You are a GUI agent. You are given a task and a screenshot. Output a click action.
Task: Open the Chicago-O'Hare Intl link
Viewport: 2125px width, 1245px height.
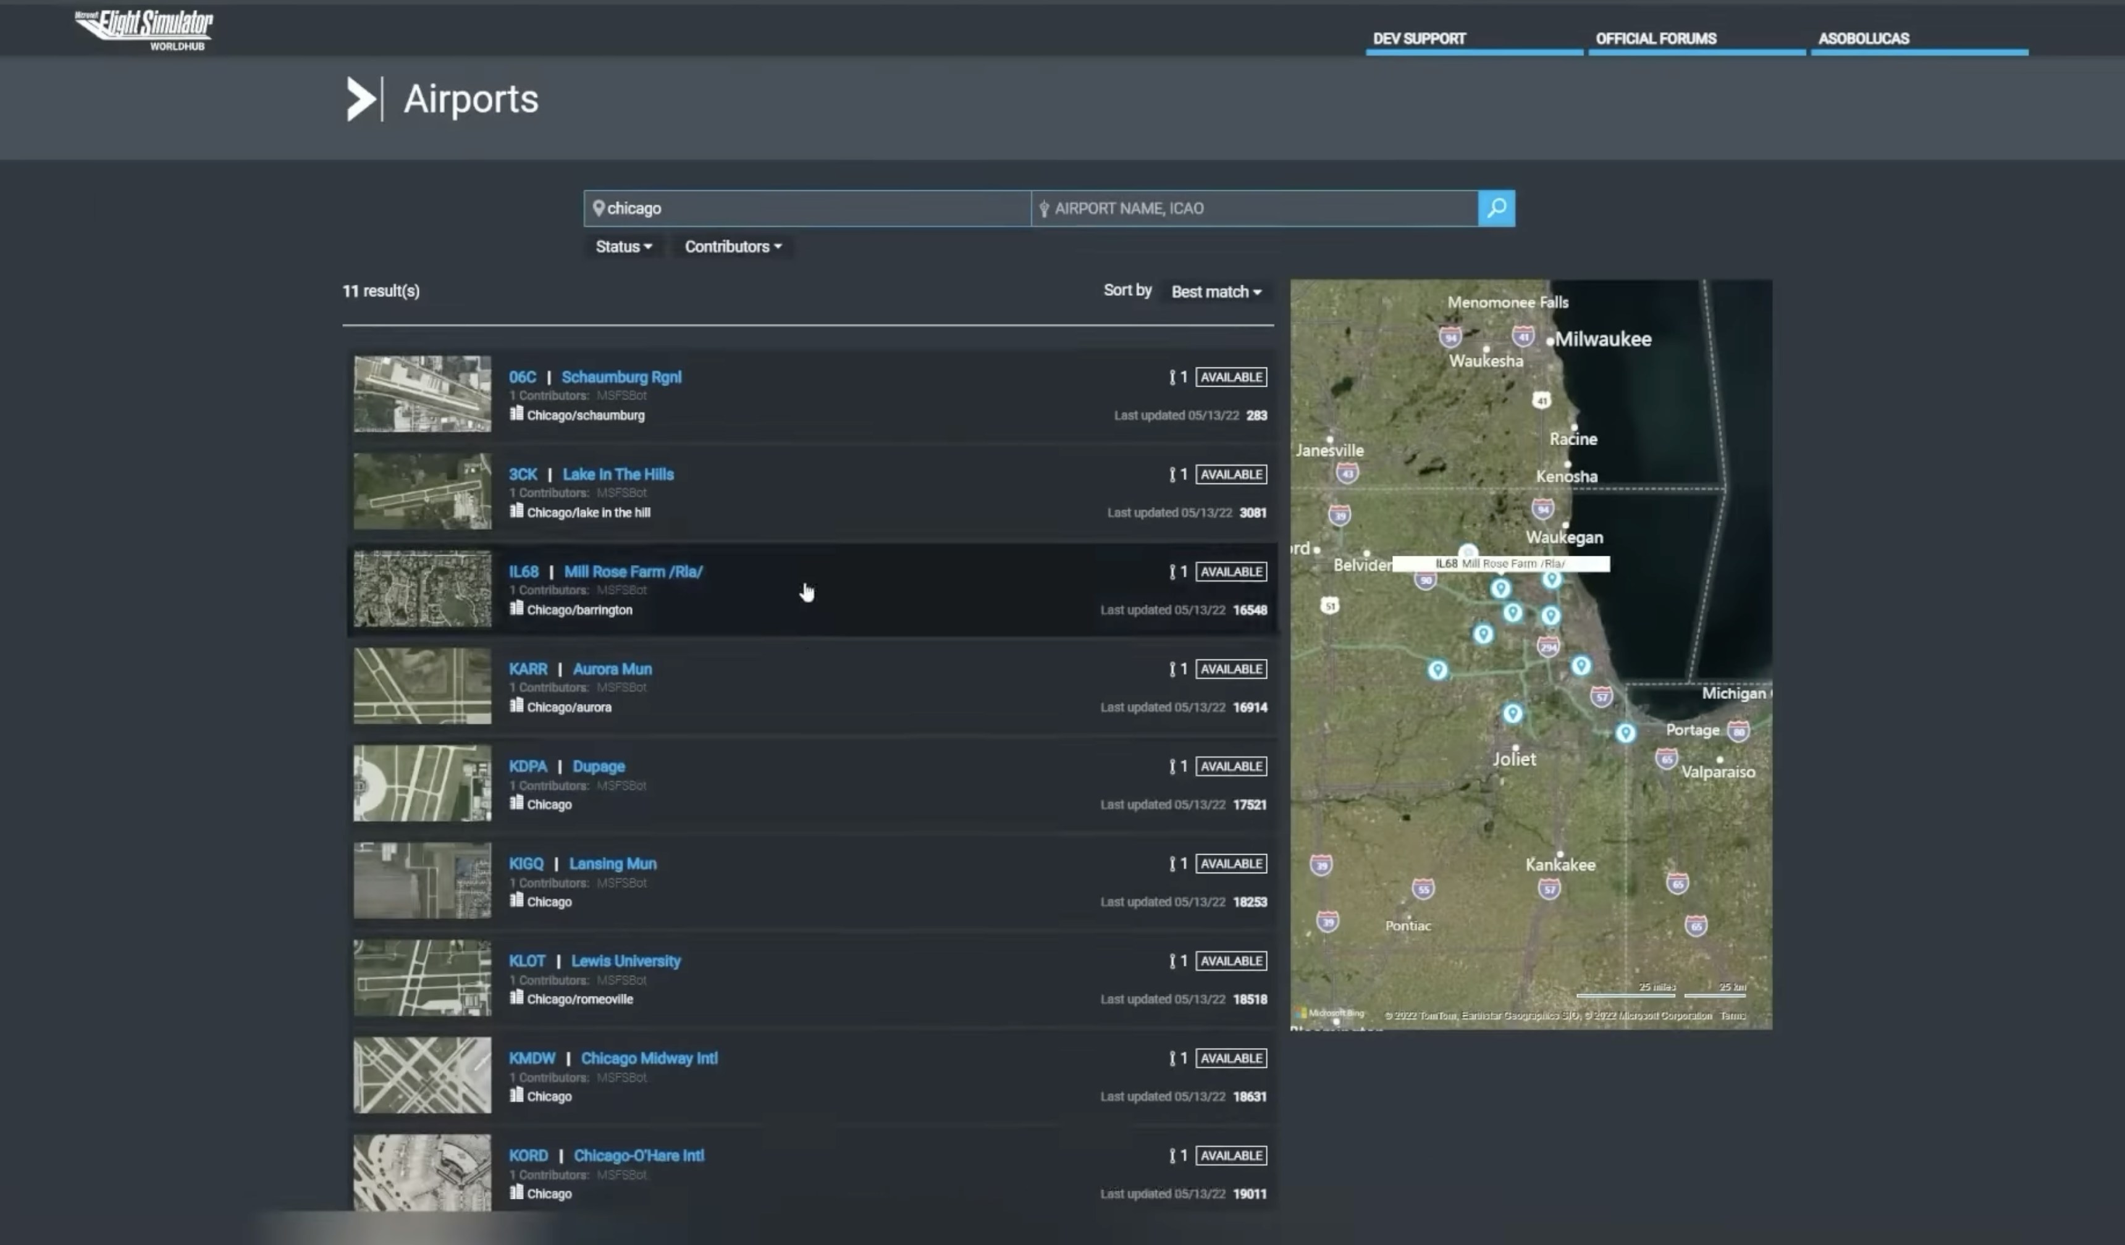pos(638,1155)
